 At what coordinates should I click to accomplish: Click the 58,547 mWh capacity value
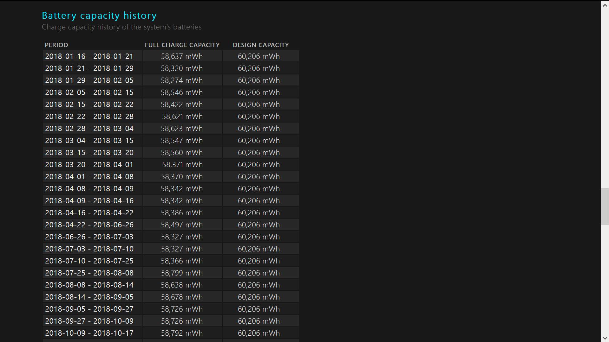tap(182, 141)
